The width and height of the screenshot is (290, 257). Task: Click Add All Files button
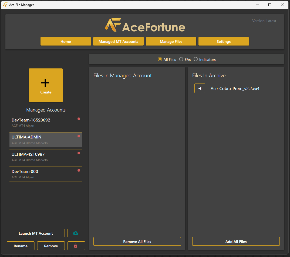point(236,241)
